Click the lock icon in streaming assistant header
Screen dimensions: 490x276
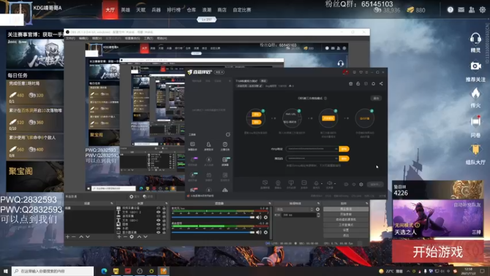point(358,83)
